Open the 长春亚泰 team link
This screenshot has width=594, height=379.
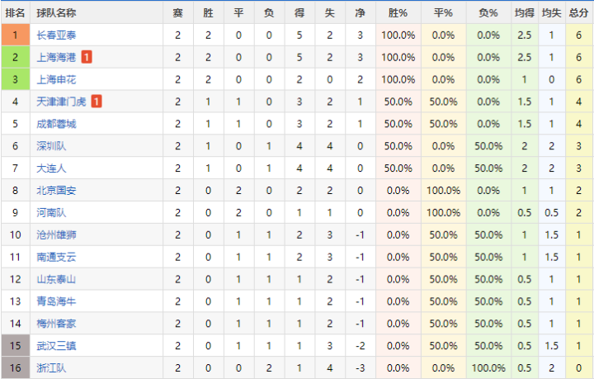(56, 36)
